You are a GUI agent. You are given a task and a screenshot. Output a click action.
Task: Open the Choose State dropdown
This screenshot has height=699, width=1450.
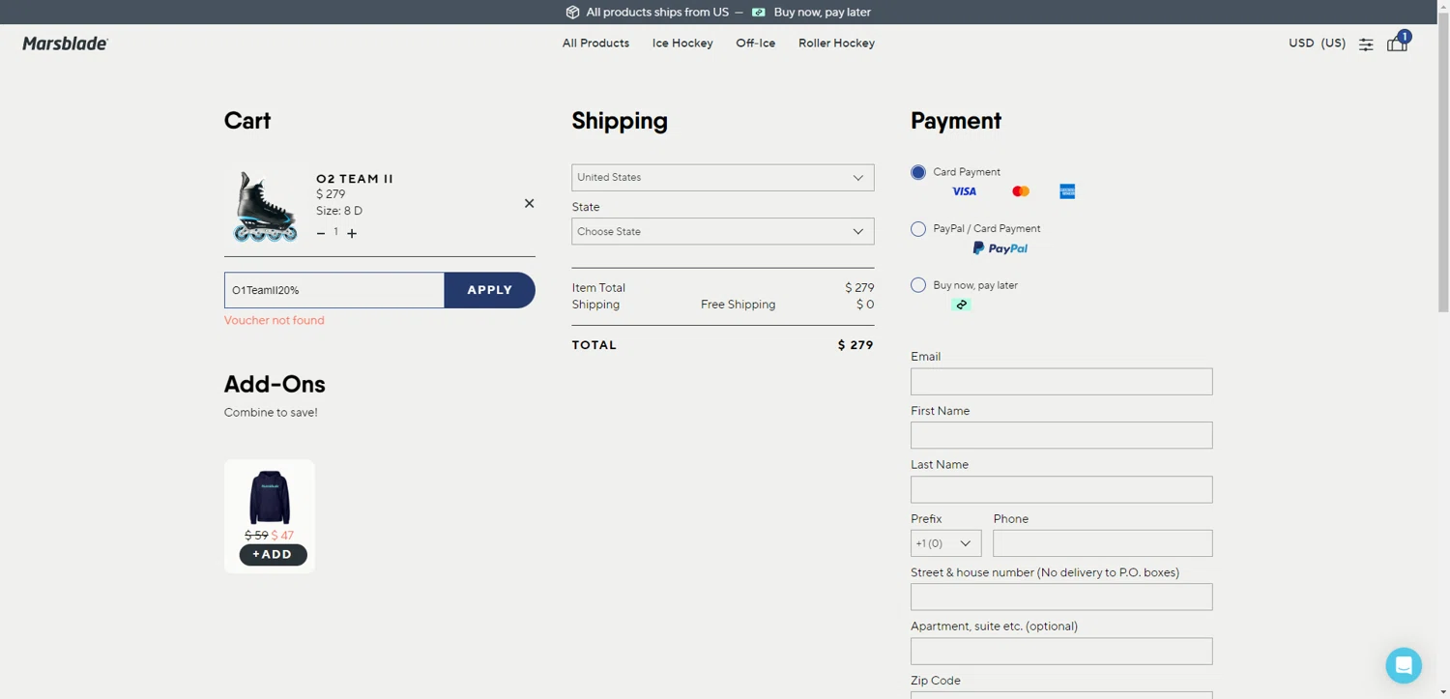(x=723, y=232)
